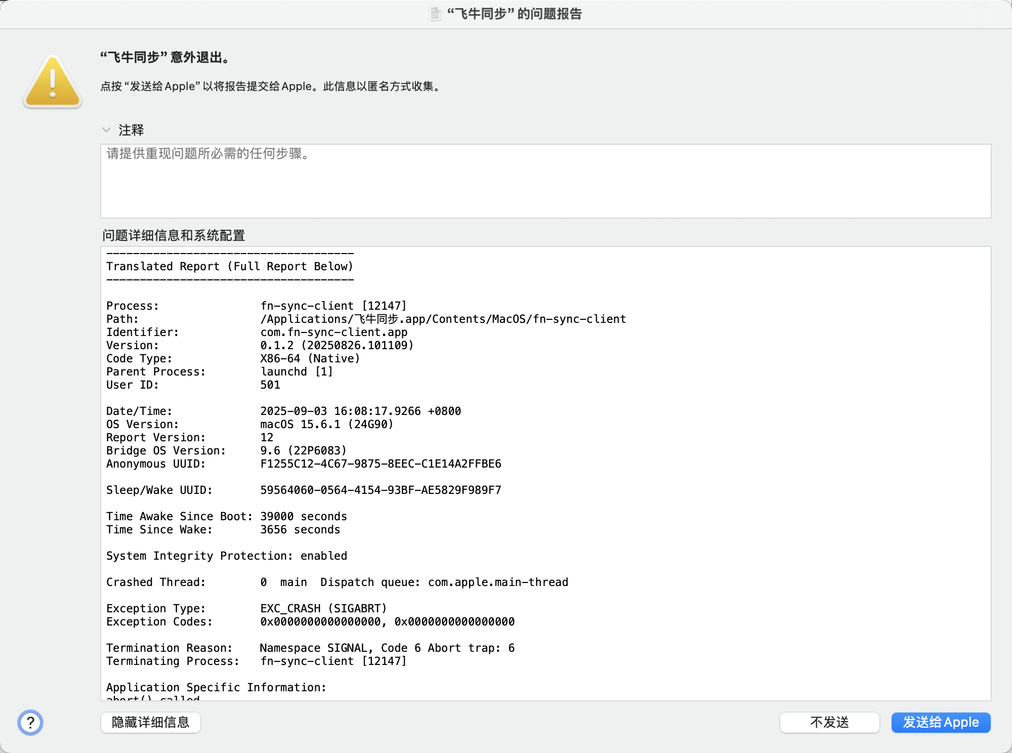Click the Termination Reason line
This screenshot has height=753, width=1012.
387,648
